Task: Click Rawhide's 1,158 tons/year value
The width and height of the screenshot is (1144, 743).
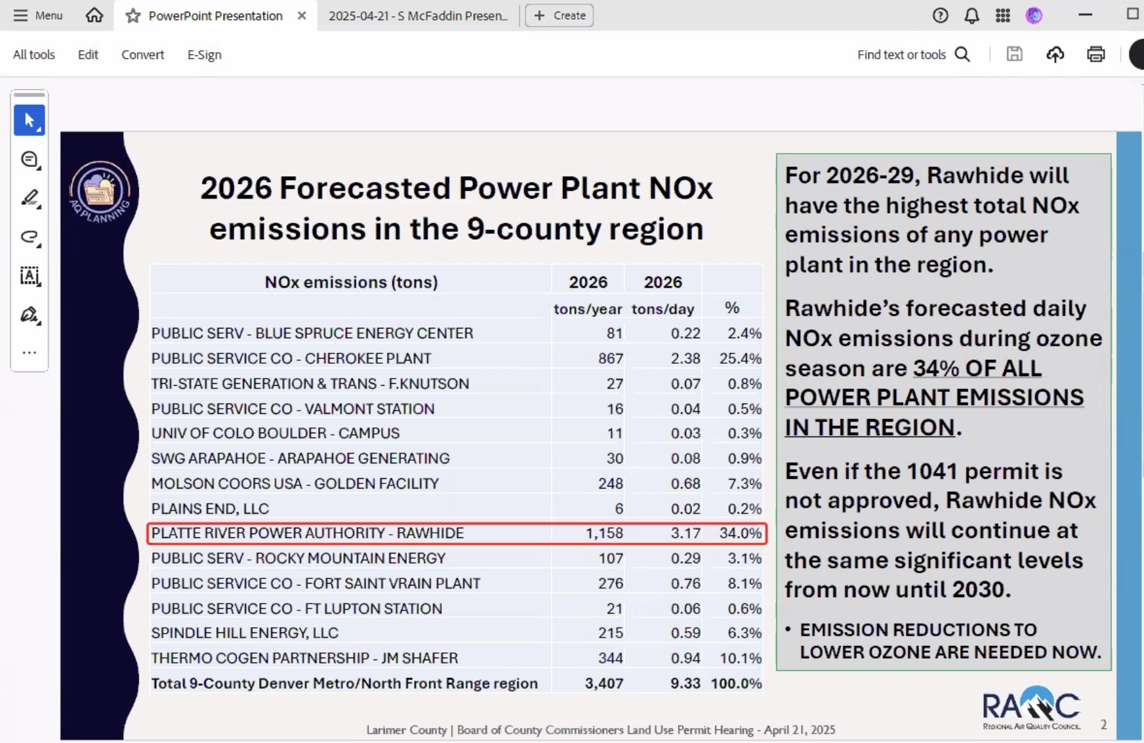Action: coord(604,533)
